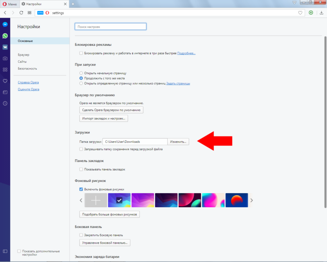Screen dimensions: 327x262
Task: Open the downloads arrow icon in toolbar
Action: tap(321, 13)
